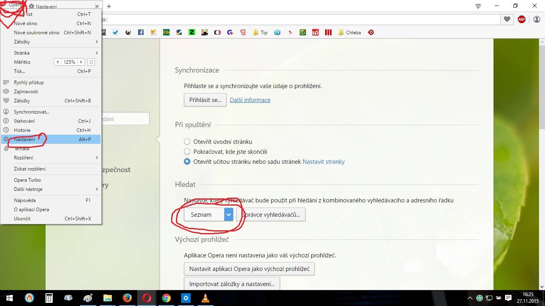Viewport: 545px width, 306px height.
Task: Choose Tisk... from the menu
Action: tap(51, 71)
